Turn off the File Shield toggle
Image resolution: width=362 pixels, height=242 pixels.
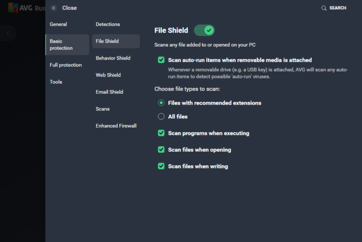coord(204,30)
